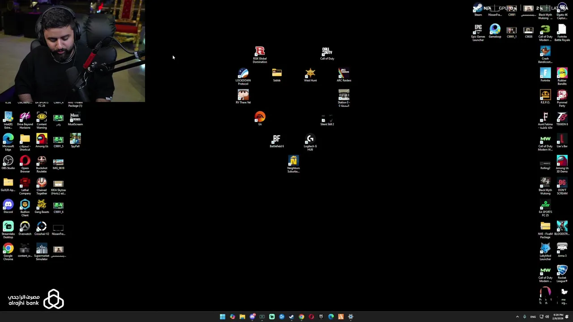The height and width of the screenshot is (322, 573).
Task: Open ARC Raiders desktop shortcut
Action: (344, 75)
